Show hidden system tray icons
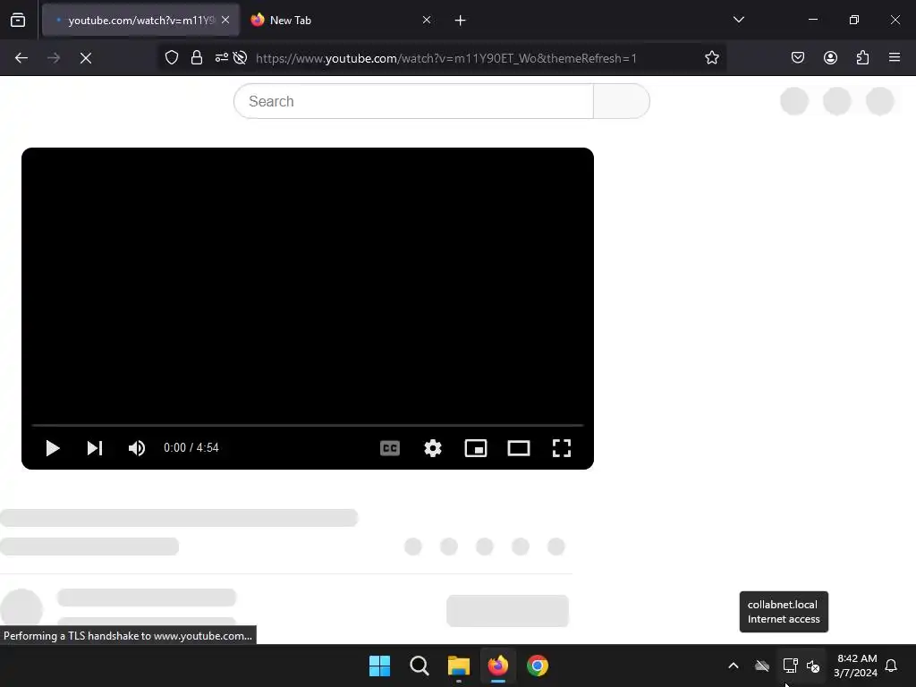916x687 pixels. point(734,666)
